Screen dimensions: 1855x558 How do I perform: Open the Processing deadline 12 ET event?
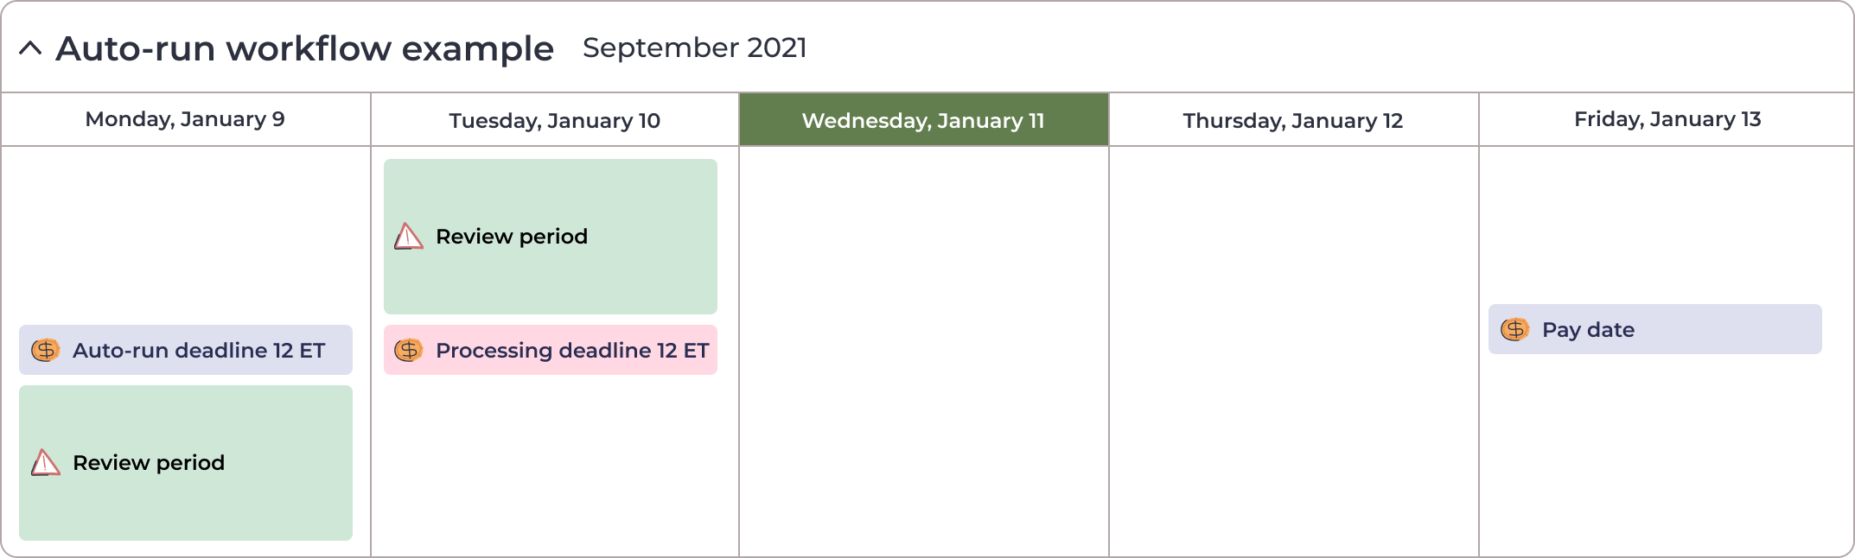[x=551, y=350]
